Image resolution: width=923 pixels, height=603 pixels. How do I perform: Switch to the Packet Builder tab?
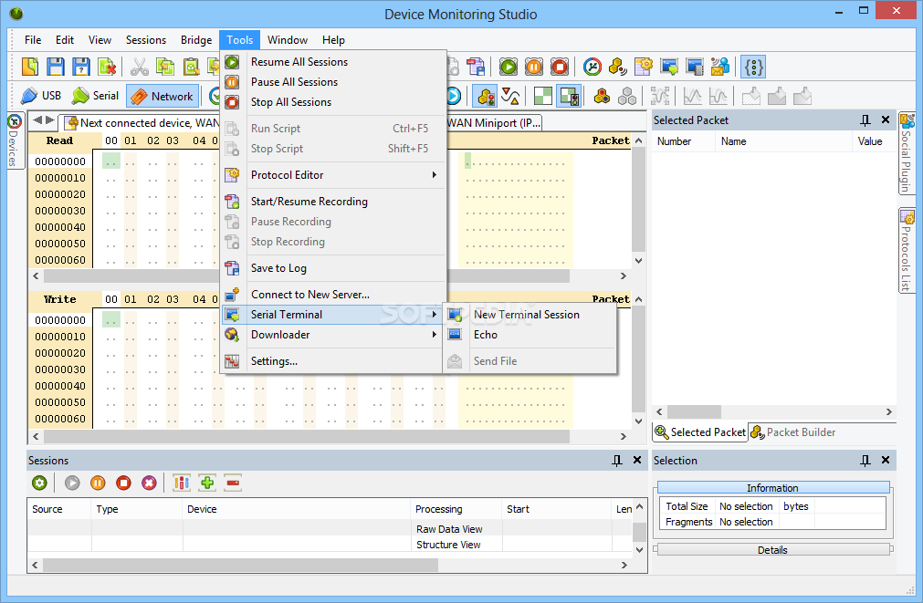tap(793, 432)
